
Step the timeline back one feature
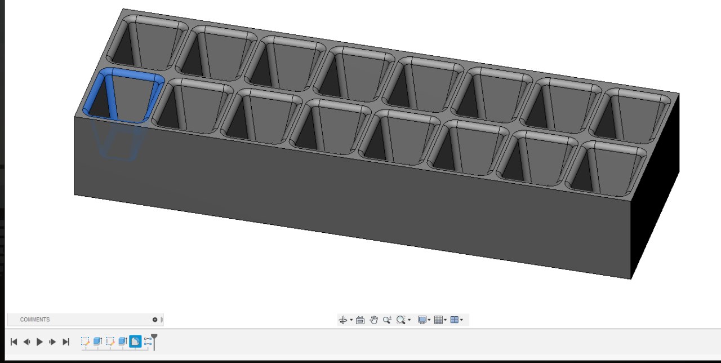tap(26, 342)
